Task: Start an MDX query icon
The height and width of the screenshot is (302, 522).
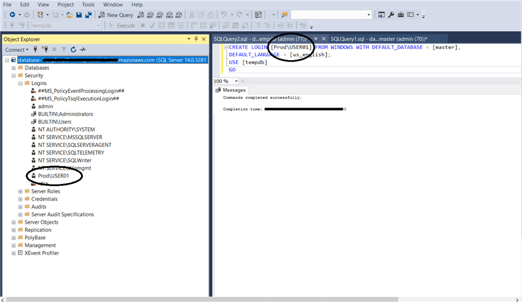Action: [x=150, y=14]
